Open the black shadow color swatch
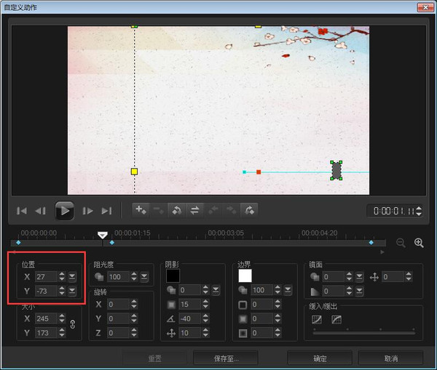The height and width of the screenshot is (370, 437). click(173, 276)
